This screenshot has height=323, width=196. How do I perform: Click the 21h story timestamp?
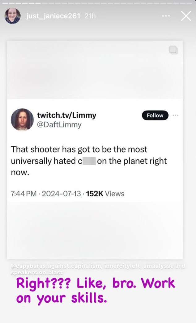coord(90,16)
